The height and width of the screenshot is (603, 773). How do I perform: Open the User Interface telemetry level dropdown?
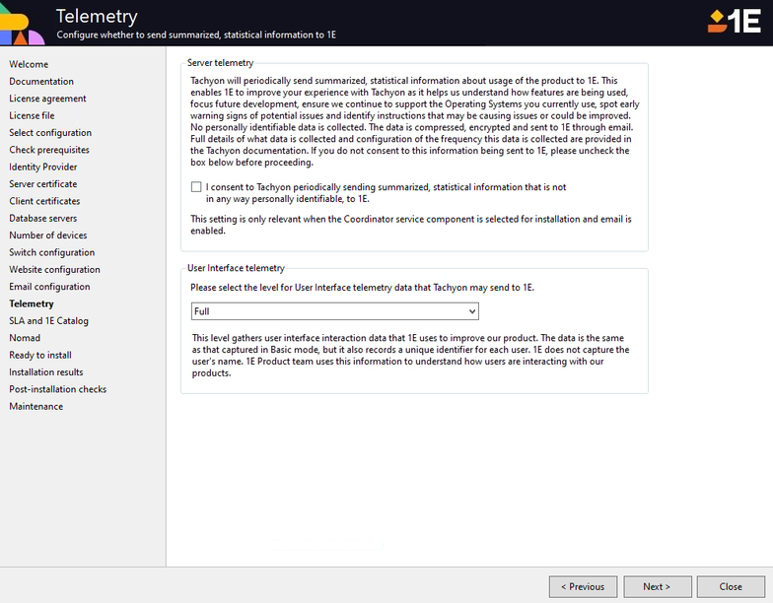[334, 311]
